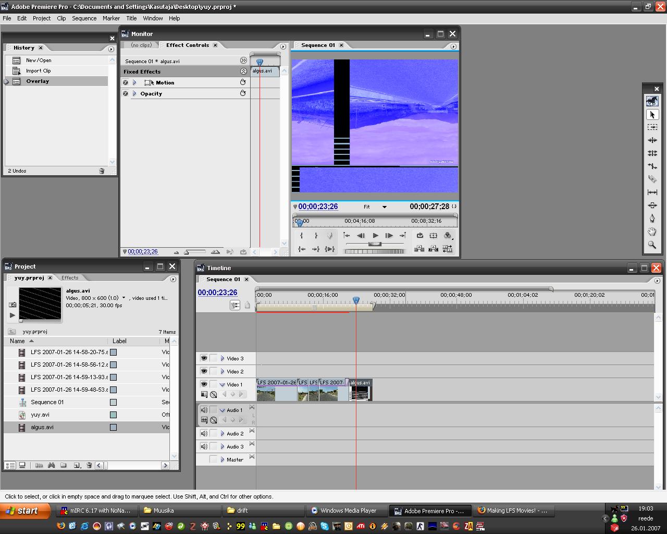
Task: Step back one frame in Monitor
Action: point(361,236)
